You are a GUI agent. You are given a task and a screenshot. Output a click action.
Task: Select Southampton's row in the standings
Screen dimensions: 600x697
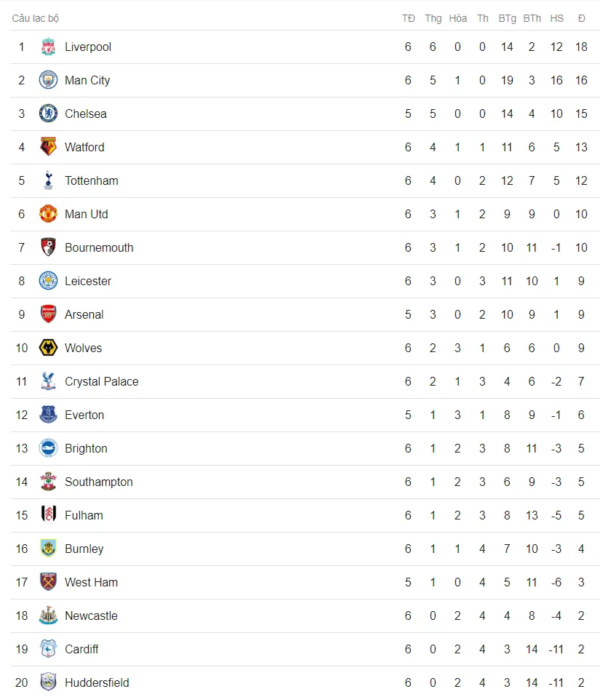[305, 482]
